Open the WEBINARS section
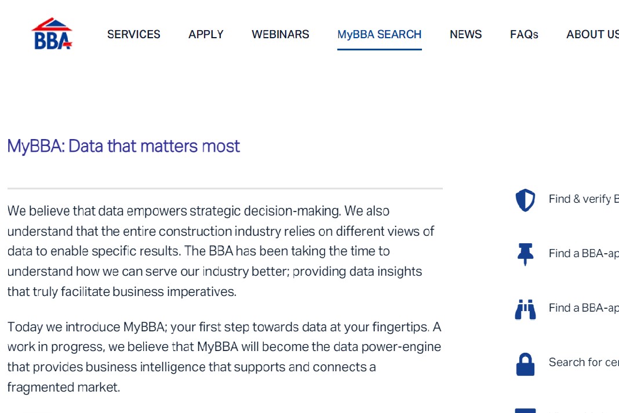Image resolution: width=619 pixels, height=413 pixels. pos(281,34)
